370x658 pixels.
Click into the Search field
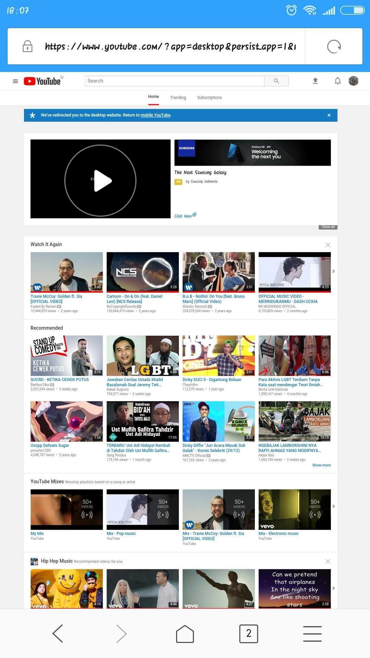174,81
